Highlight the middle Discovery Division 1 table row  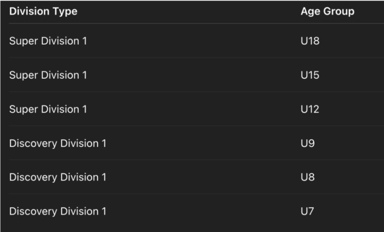[191, 177]
